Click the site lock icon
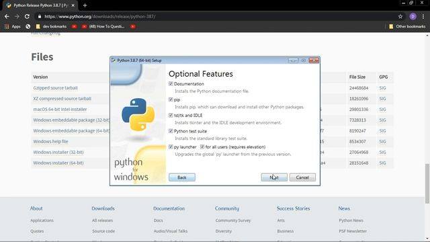This screenshot has width=430, height=242. (x=40, y=16)
